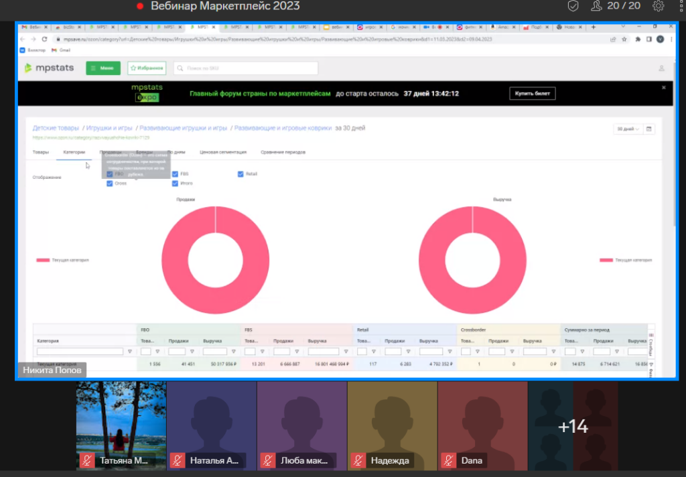Click the Купить билет button
This screenshot has height=477, width=686.
coord(533,93)
